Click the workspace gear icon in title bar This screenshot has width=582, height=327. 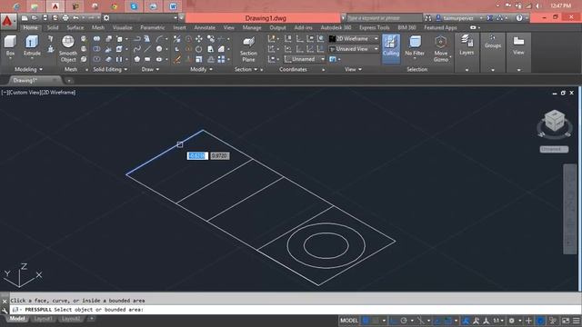coord(106,18)
